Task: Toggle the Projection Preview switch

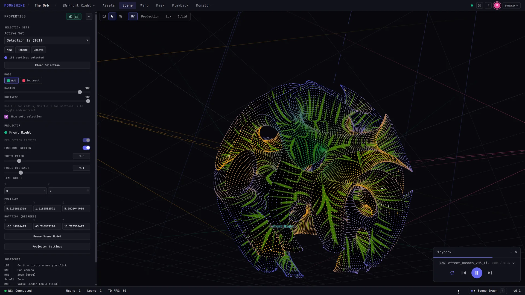Action: (86, 140)
